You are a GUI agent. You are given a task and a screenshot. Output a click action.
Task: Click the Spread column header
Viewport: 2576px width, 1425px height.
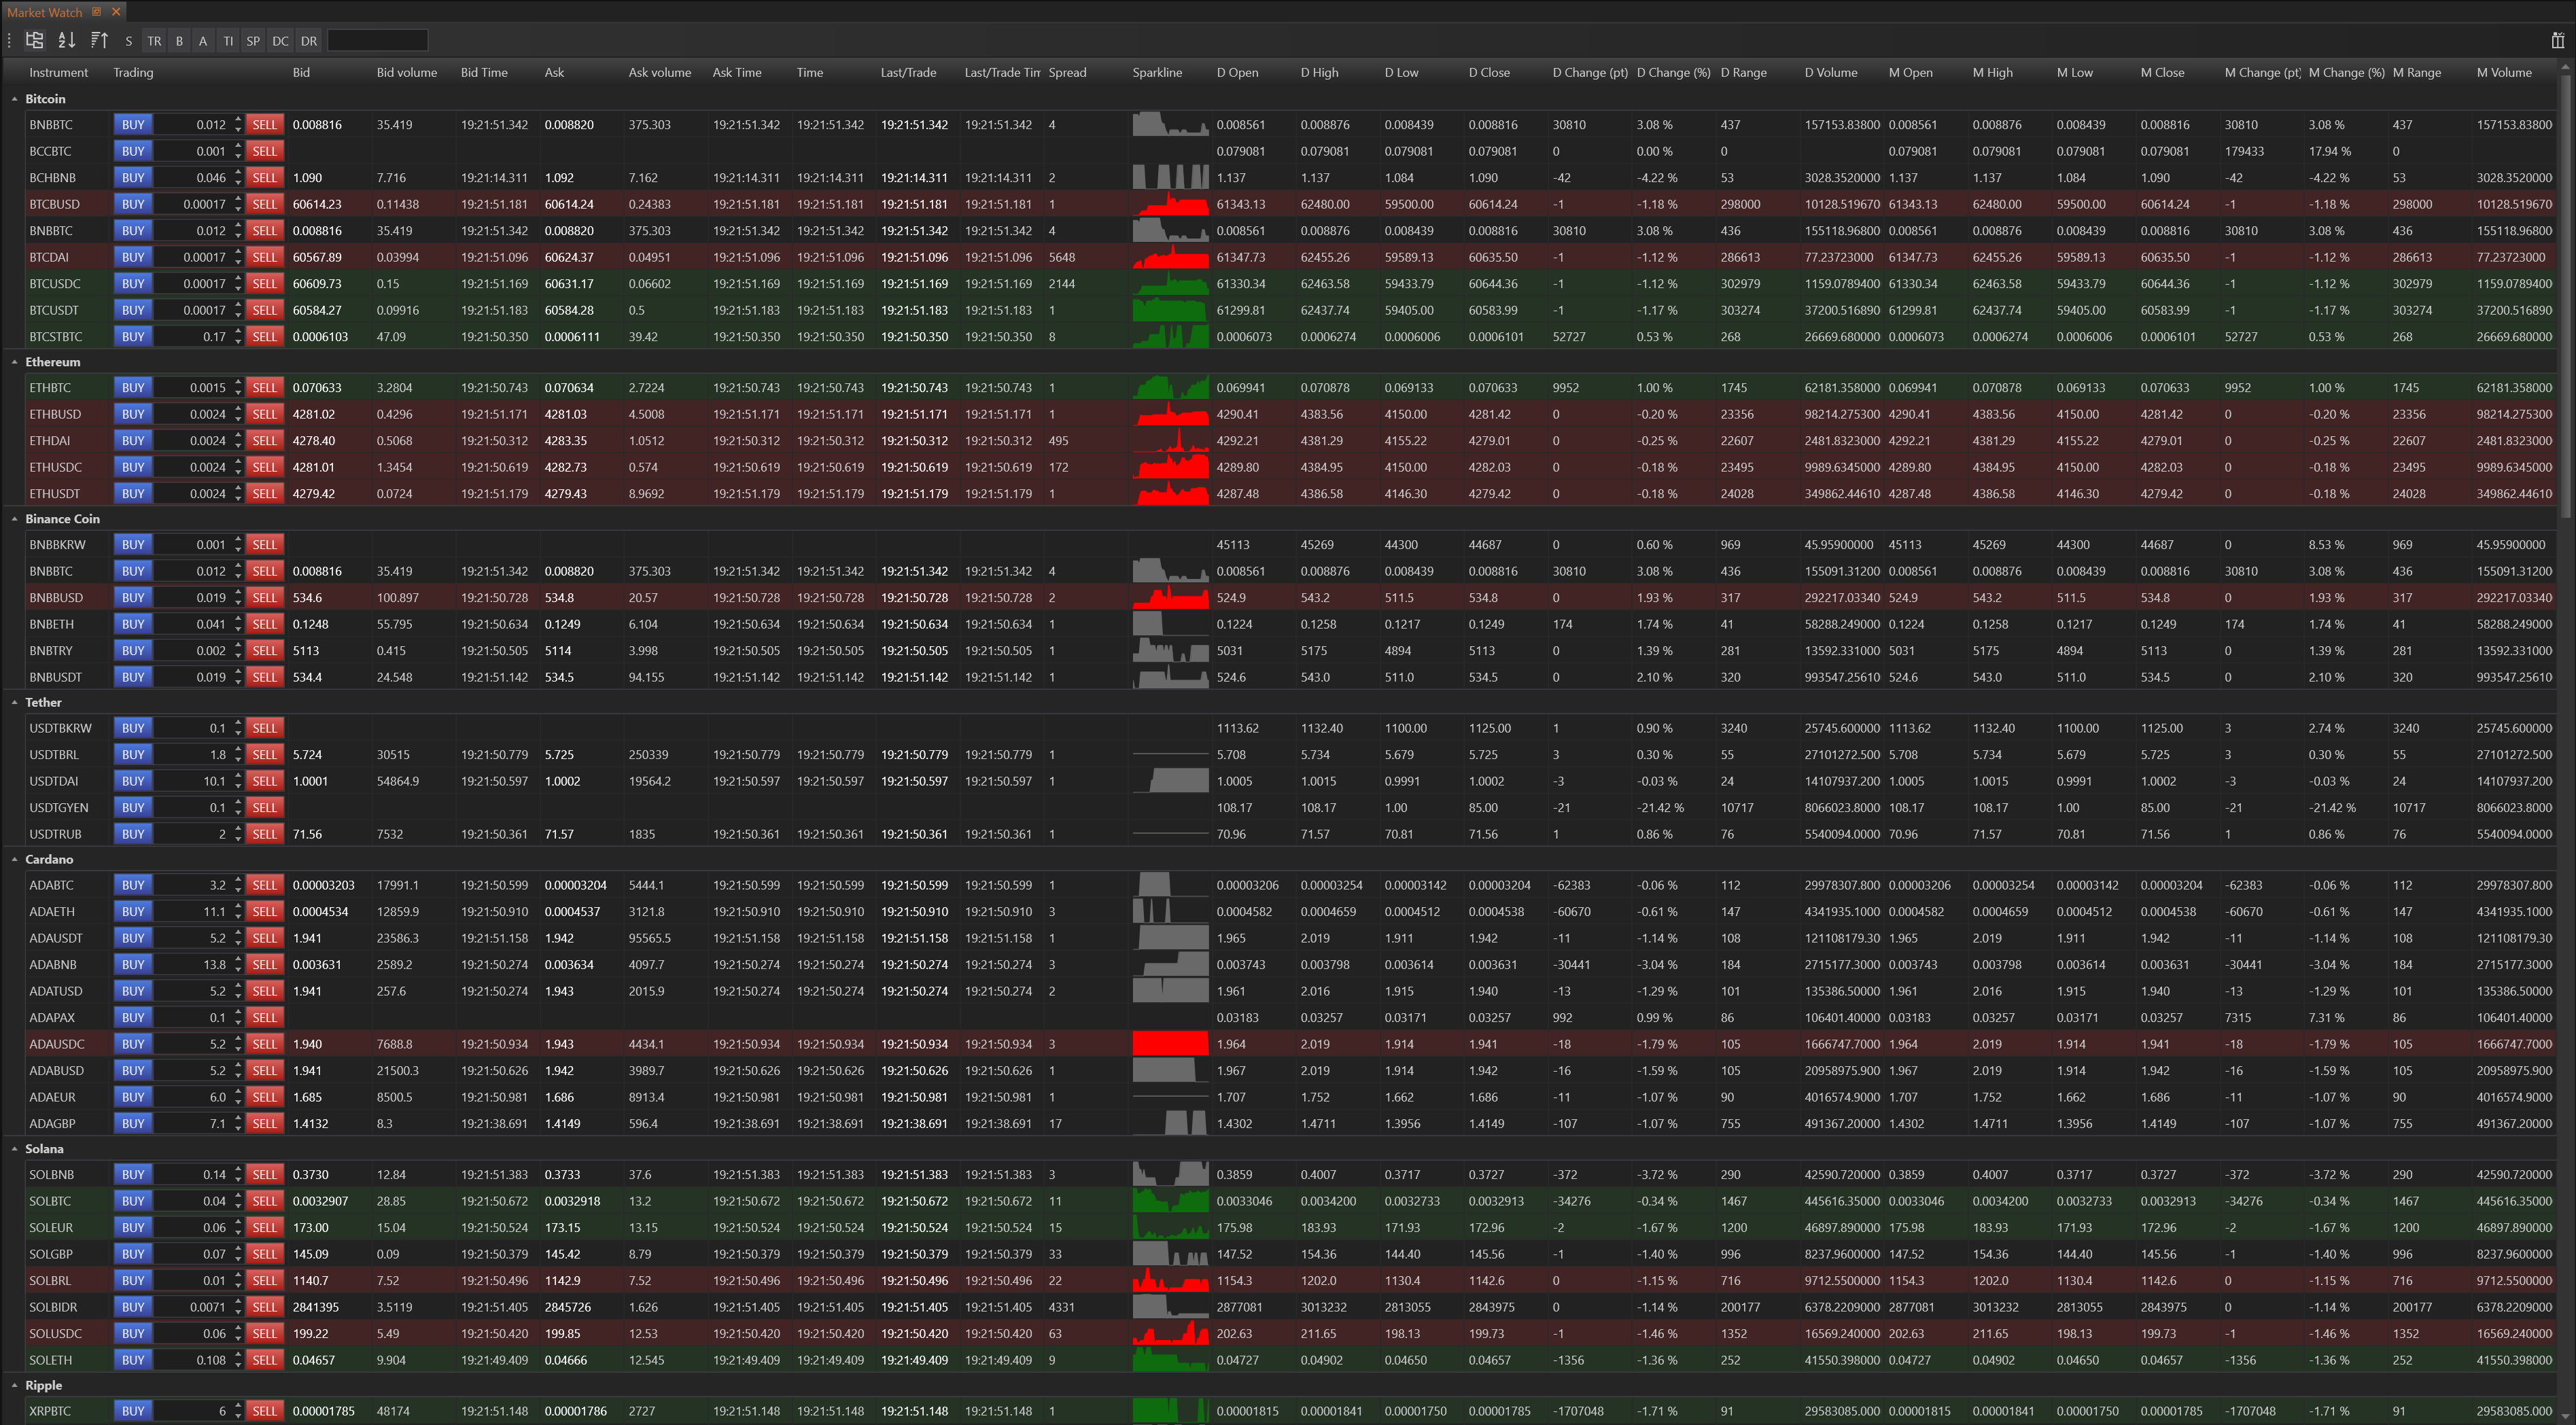pos(1067,72)
